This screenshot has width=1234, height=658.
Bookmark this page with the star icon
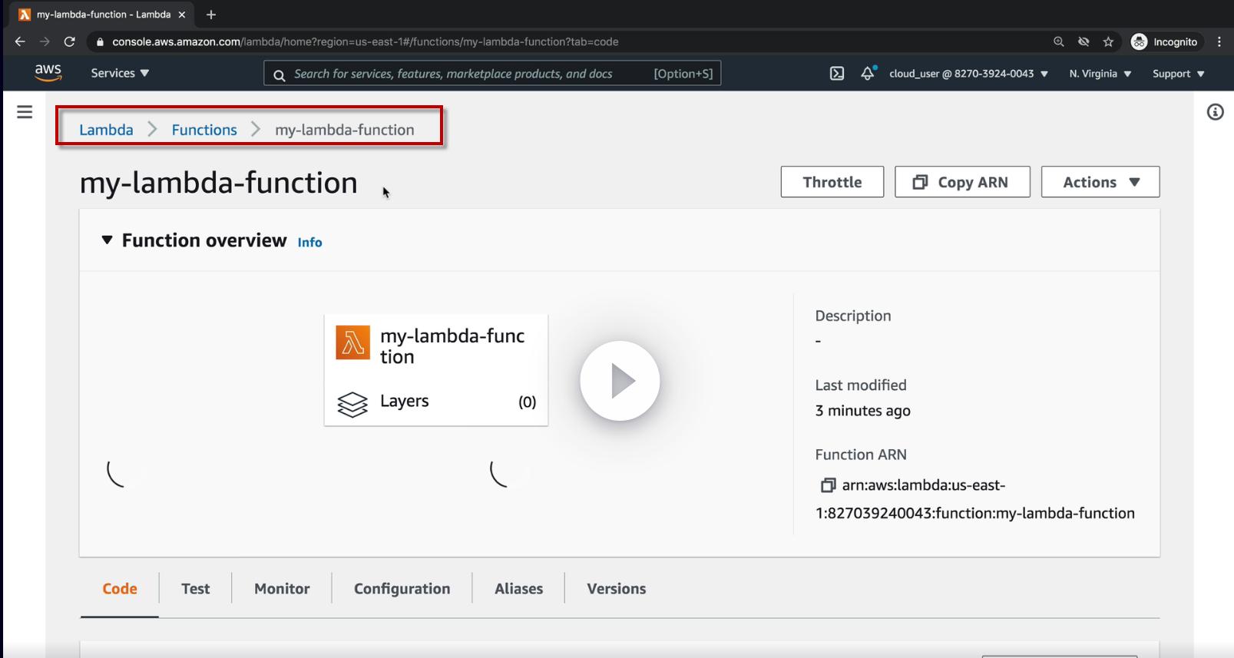[x=1108, y=41]
